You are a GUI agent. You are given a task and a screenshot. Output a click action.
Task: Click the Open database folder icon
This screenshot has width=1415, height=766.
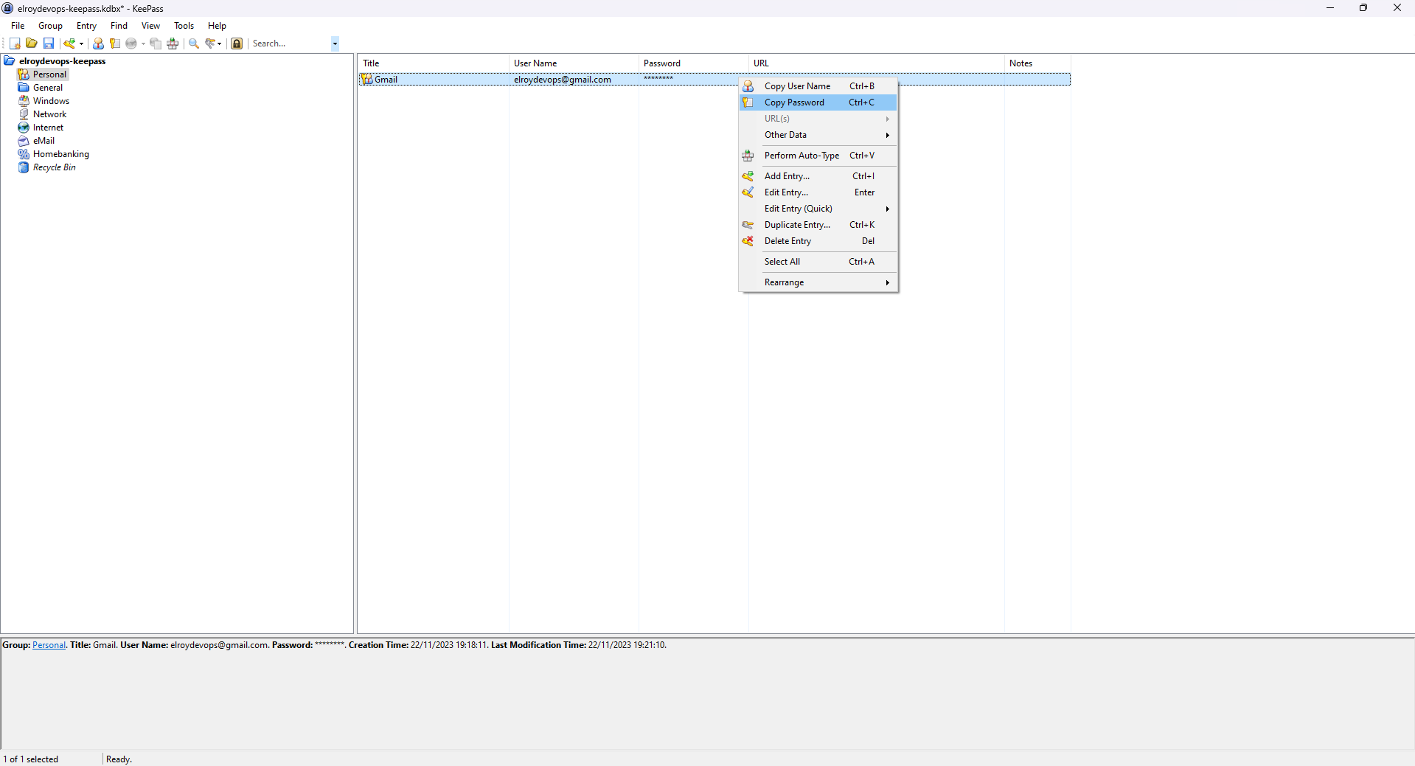tap(32, 43)
